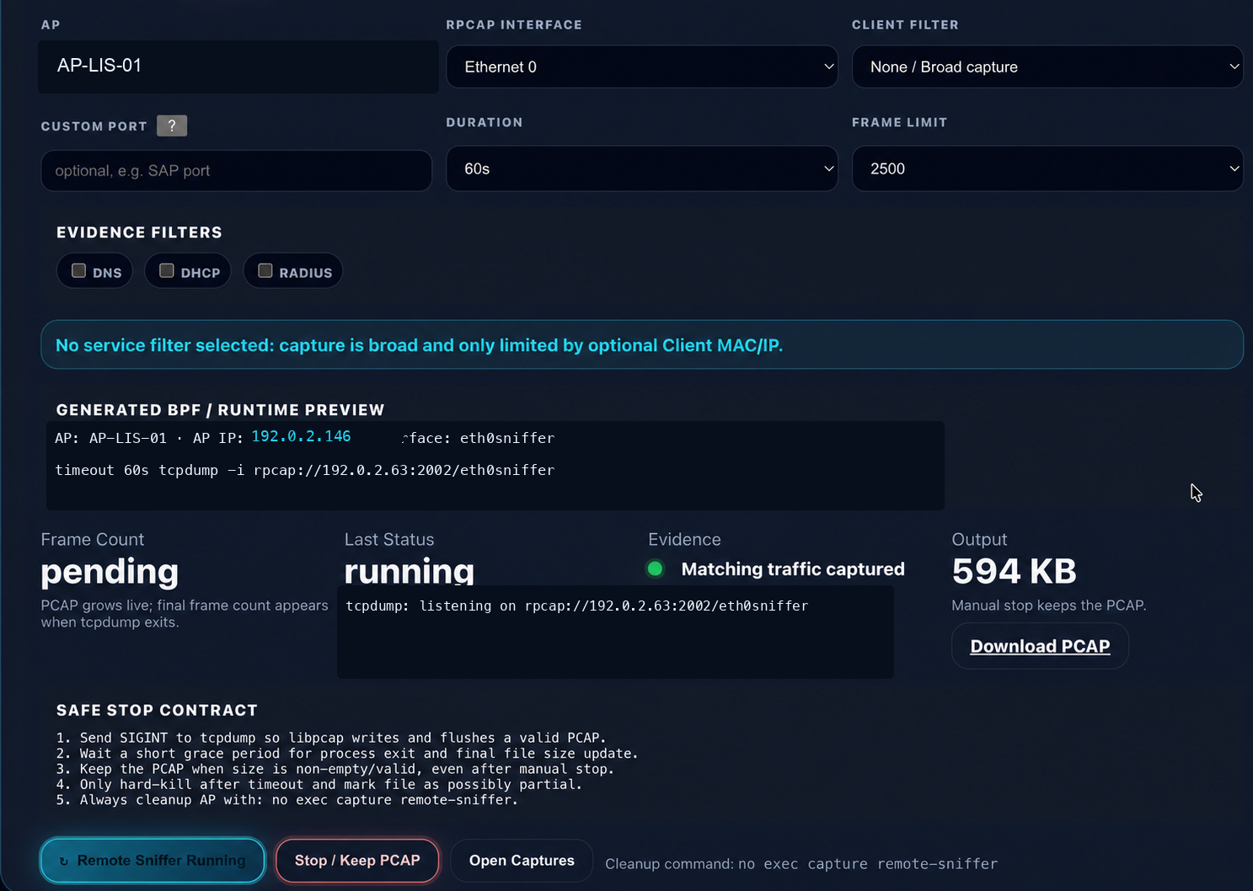Click the running last status value
This screenshot has width=1253, height=891.
pyautogui.click(x=410, y=570)
